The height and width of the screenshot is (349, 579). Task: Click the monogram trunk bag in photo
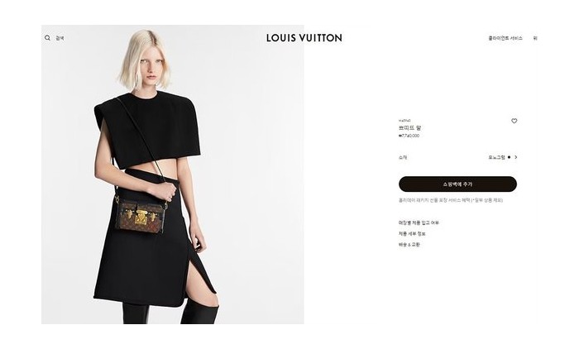[140, 216]
